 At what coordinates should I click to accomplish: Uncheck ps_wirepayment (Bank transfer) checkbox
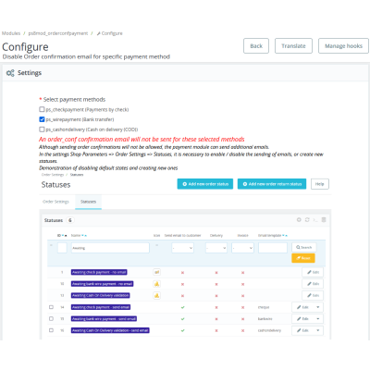click(x=42, y=119)
